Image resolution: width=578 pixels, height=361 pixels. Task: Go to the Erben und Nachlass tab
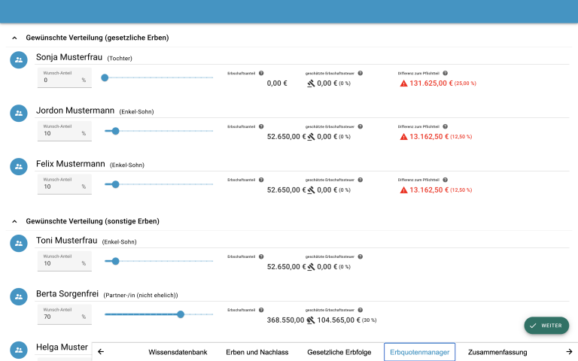pyautogui.click(x=257, y=352)
